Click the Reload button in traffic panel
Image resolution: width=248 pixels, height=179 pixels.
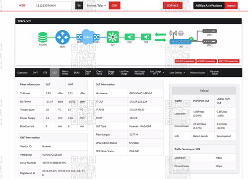(x=204, y=91)
